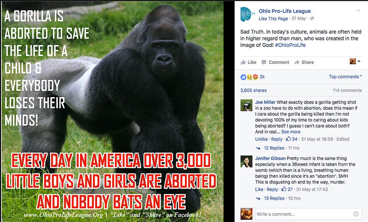
Task: Expand 13 Replies under Jenifer Gibson
Action: [x=274, y=198]
